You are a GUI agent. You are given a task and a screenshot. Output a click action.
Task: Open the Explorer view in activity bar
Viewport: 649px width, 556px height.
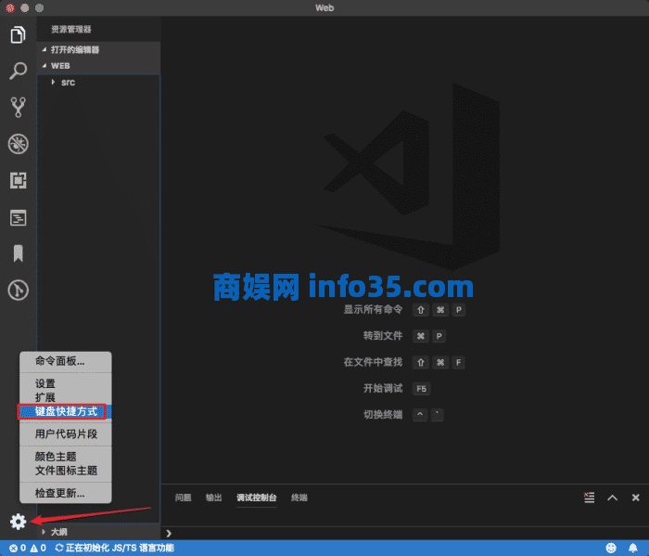(x=18, y=34)
